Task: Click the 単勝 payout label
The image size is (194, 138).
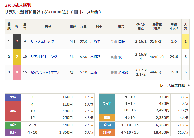Action: (x=13, y=97)
